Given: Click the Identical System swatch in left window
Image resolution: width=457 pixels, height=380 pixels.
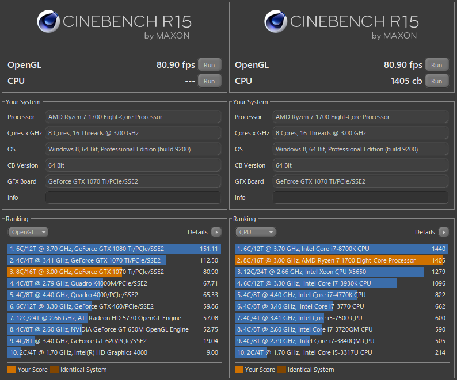Looking at the screenshot, I should point(55,370).
